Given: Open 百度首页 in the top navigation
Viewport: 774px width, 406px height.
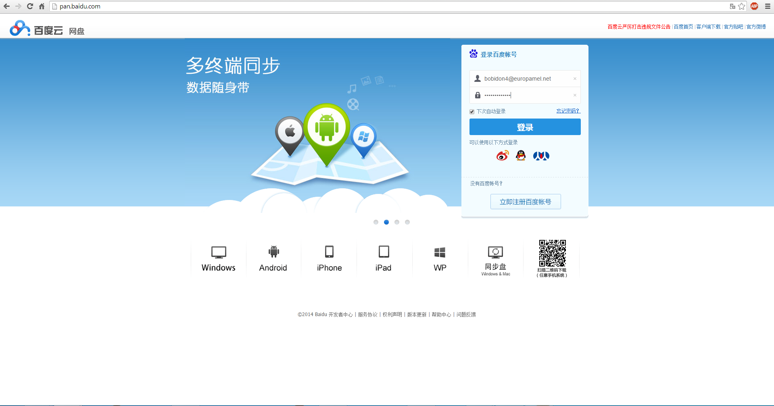Looking at the screenshot, I should click(x=683, y=27).
